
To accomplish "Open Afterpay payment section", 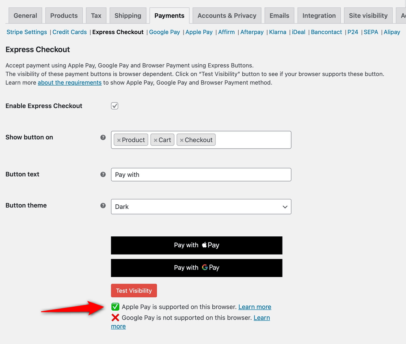I will (x=252, y=32).
